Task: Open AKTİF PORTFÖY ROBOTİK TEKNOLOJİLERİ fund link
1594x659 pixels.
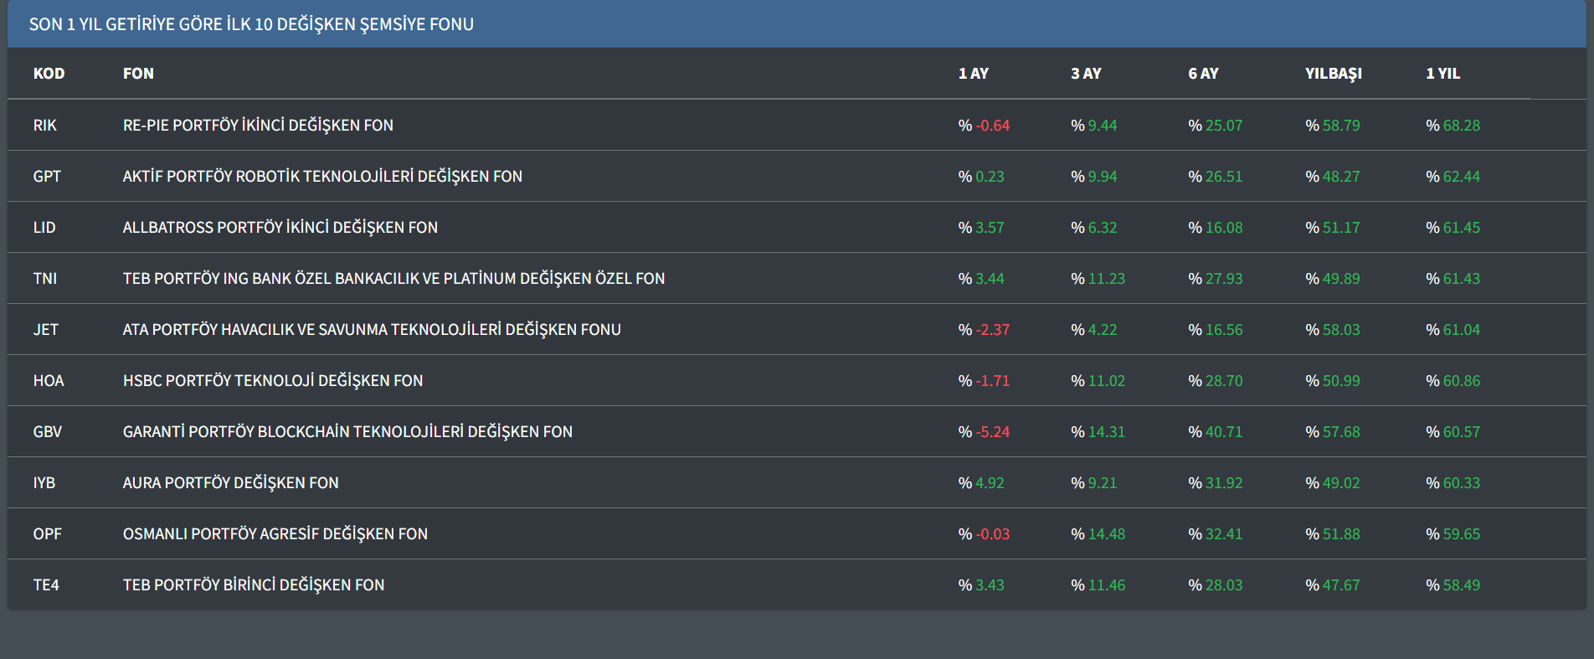Action: [x=322, y=177]
